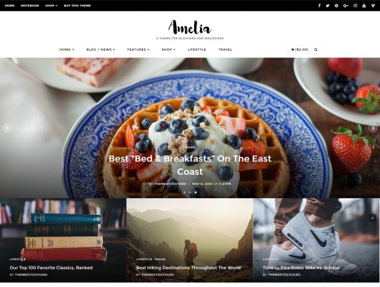Open the Google Plus social icon
The height and width of the screenshot is (287, 380).
tap(346, 5)
